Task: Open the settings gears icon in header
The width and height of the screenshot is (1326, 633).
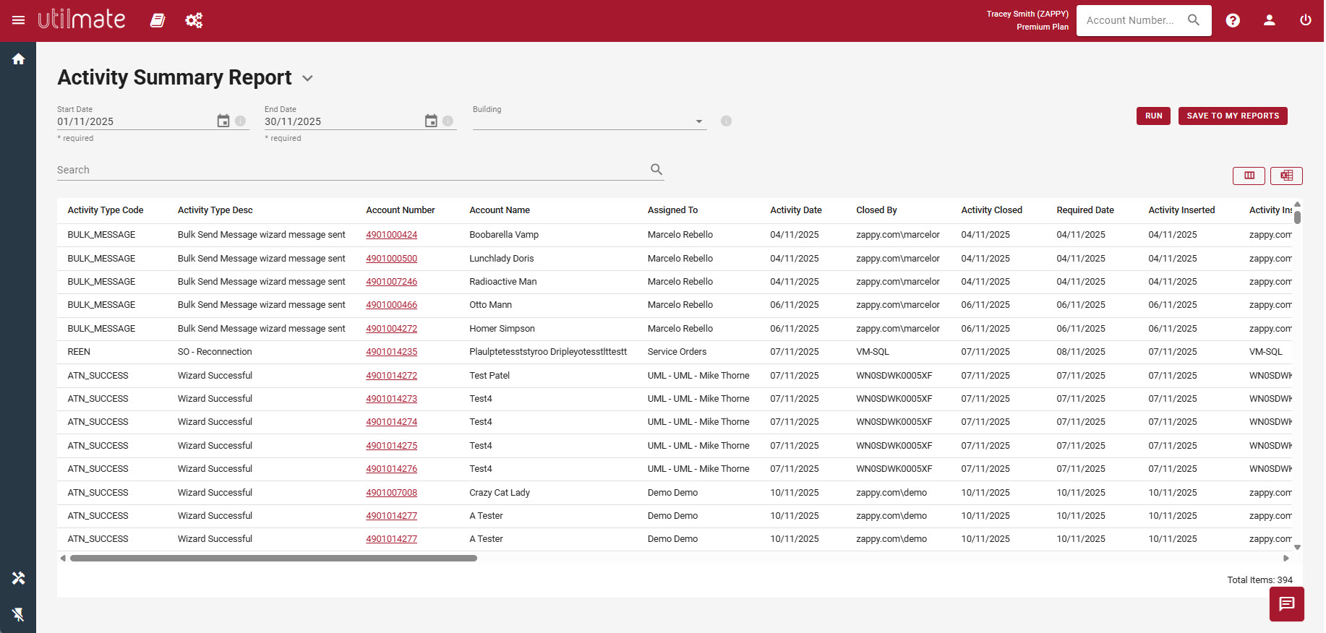Action: click(194, 20)
